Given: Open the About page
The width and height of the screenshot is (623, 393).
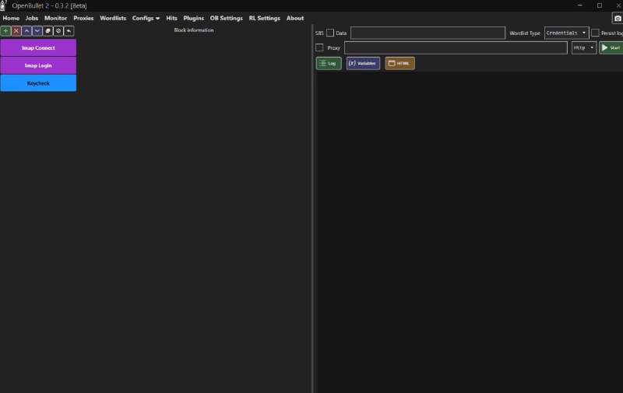Looking at the screenshot, I should click(295, 18).
